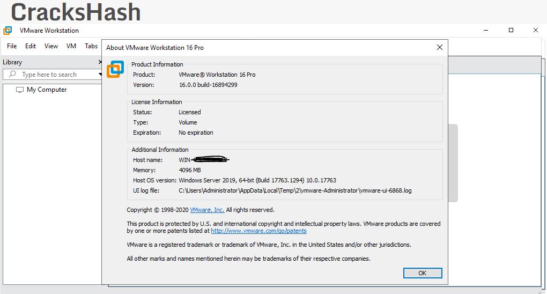Close the About VMware Workstation 16 Pro dialog

click(440, 47)
